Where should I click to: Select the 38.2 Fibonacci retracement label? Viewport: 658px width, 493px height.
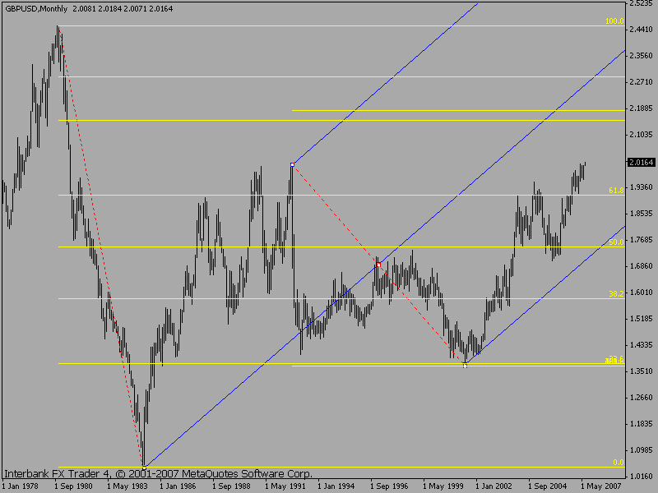point(616,294)
